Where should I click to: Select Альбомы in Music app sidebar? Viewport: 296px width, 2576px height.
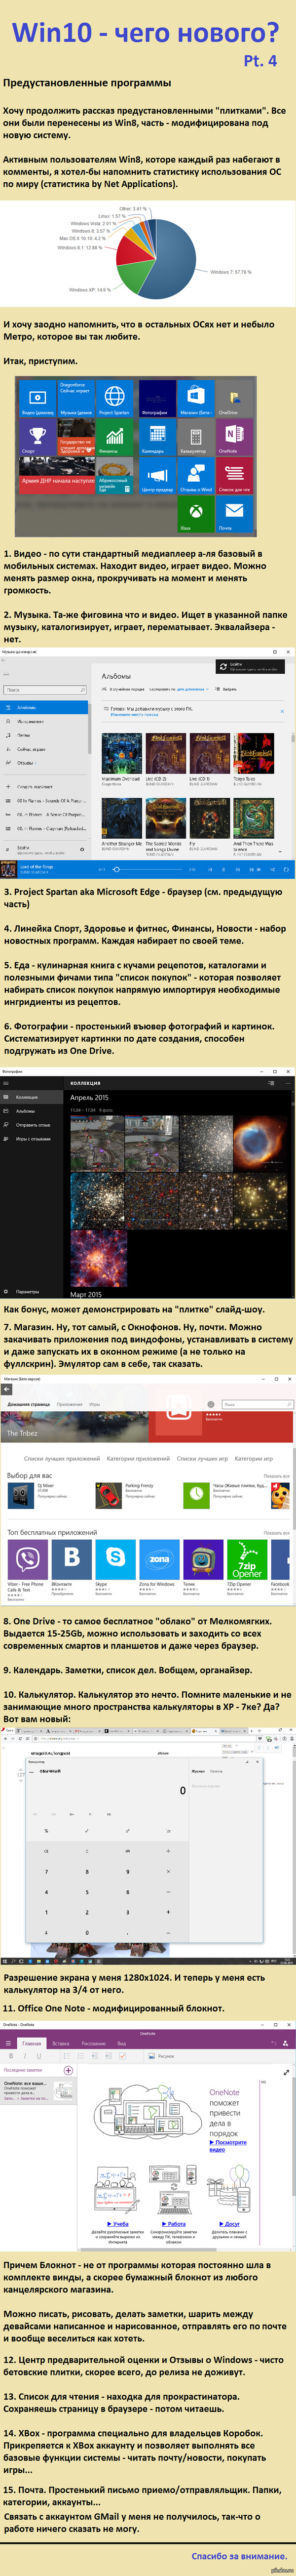[45, 707]
